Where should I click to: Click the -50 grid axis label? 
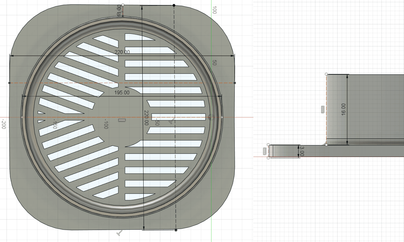coord(157,122)
